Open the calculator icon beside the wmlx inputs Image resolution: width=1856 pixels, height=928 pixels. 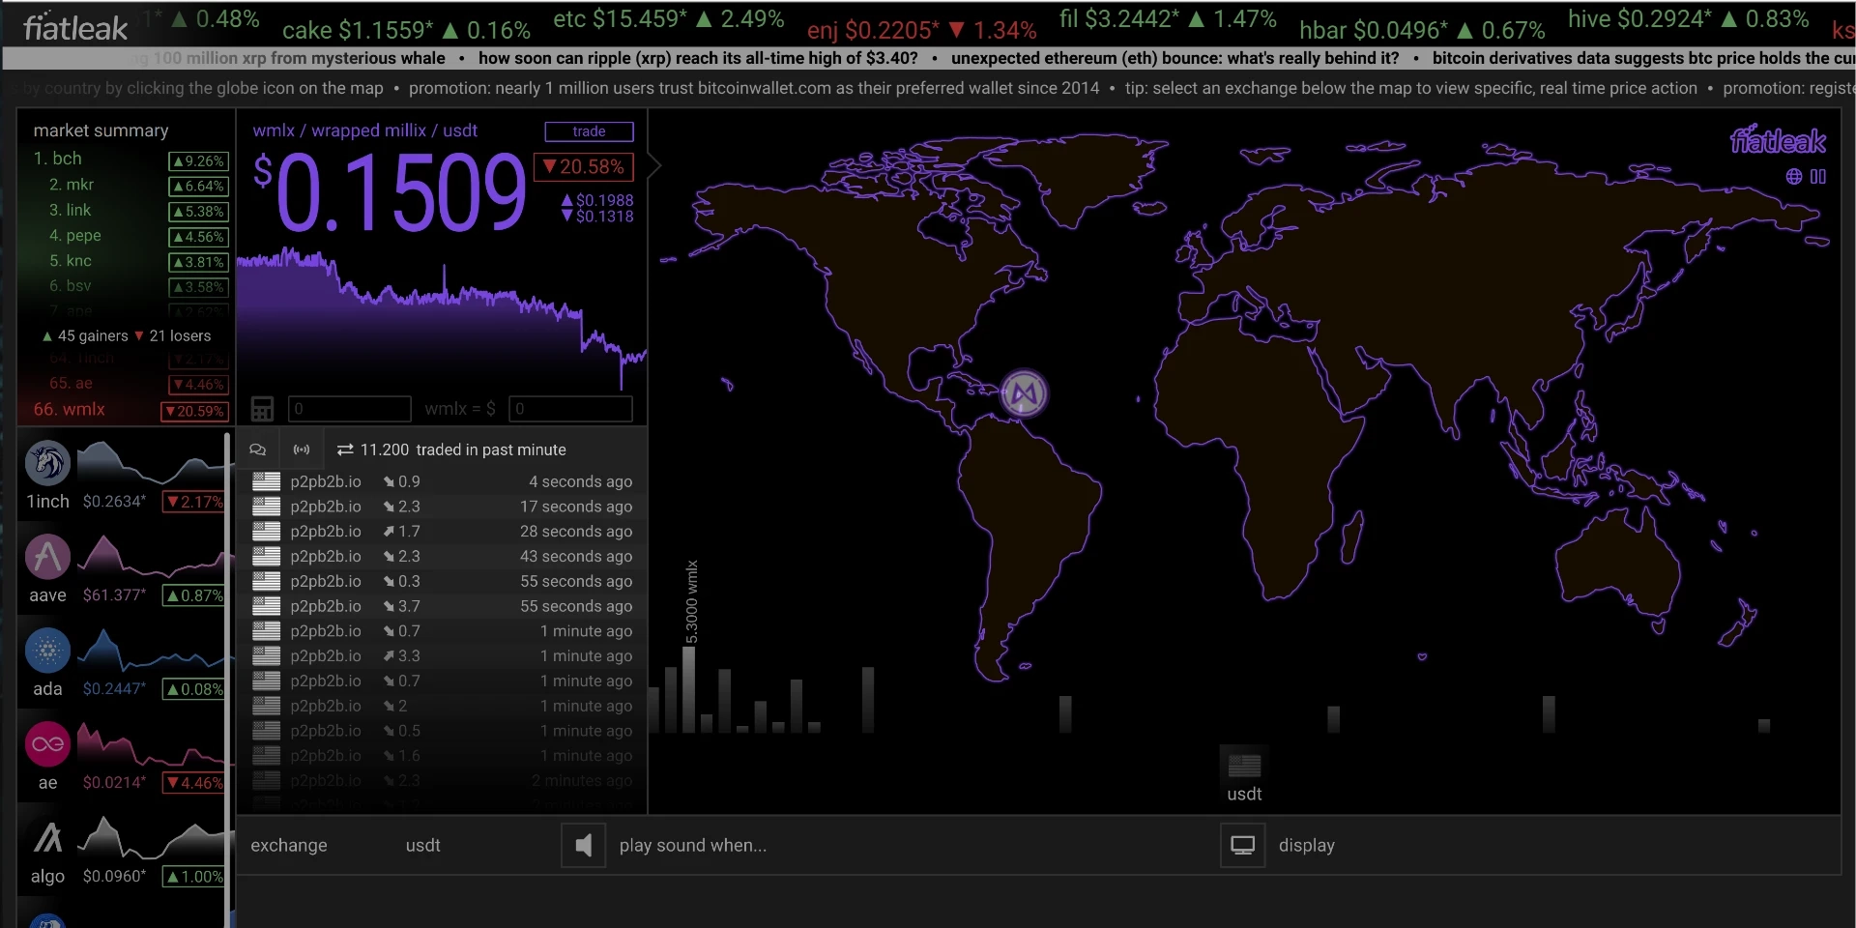coord(262,409)
